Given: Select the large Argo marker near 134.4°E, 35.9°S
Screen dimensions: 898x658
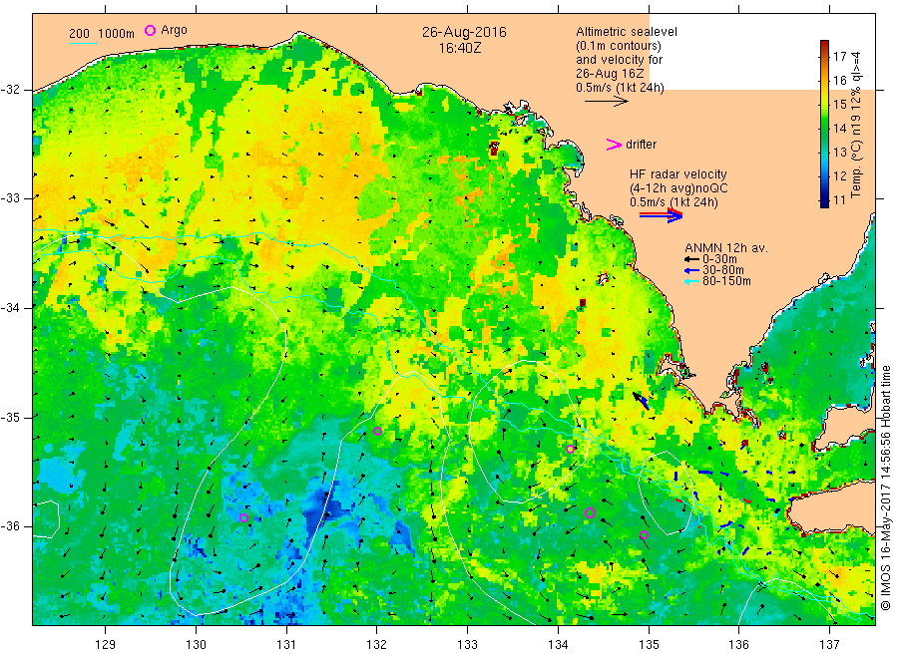Looking at the screenshot, I should 590,512.
